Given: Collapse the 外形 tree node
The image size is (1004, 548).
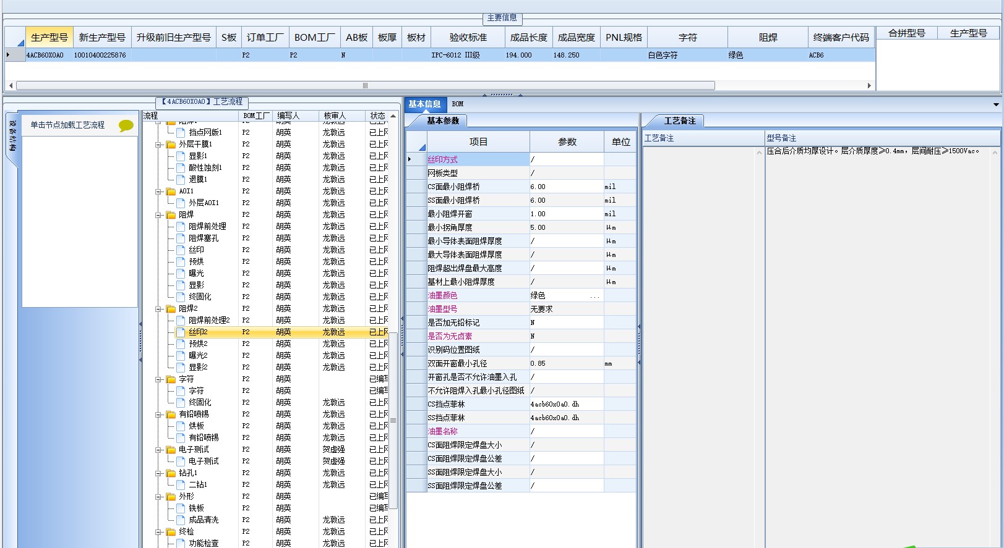Looking at the screenshot, I should 158,496.
